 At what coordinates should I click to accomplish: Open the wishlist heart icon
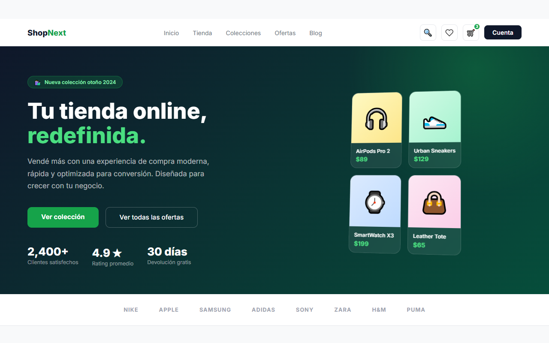pyautogui.click(x=449, y=33)
